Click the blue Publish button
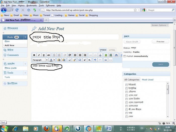 click(161, 64)
